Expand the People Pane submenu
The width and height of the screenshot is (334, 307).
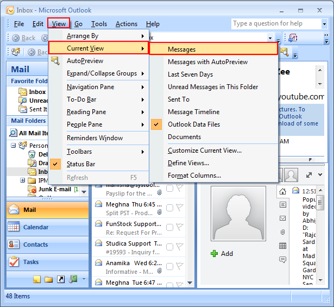pyautogui.click(x=99, y=124)
